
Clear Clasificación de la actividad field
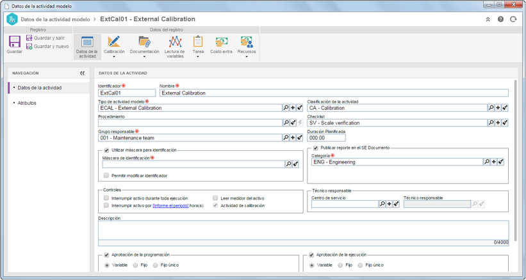click(505, 108)
